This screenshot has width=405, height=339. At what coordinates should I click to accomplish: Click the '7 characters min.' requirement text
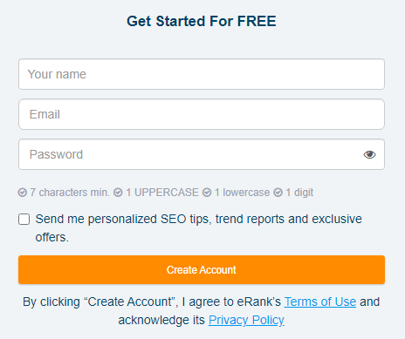(70, 193)
